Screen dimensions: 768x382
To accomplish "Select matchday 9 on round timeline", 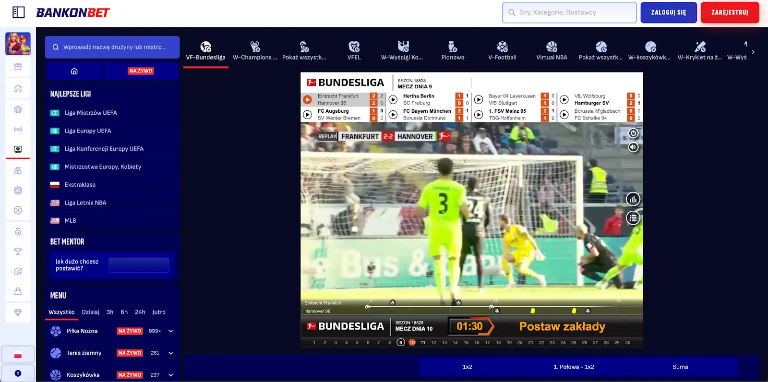I will coord(401,343).
